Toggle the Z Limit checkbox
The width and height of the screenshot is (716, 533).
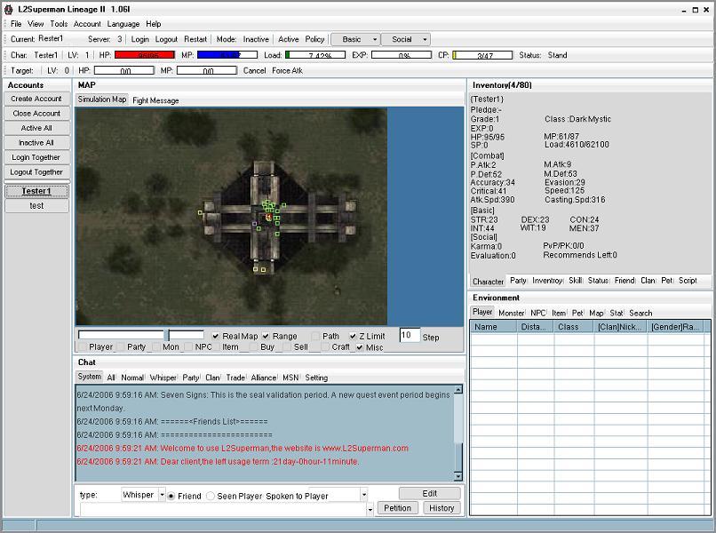point(353,336)
